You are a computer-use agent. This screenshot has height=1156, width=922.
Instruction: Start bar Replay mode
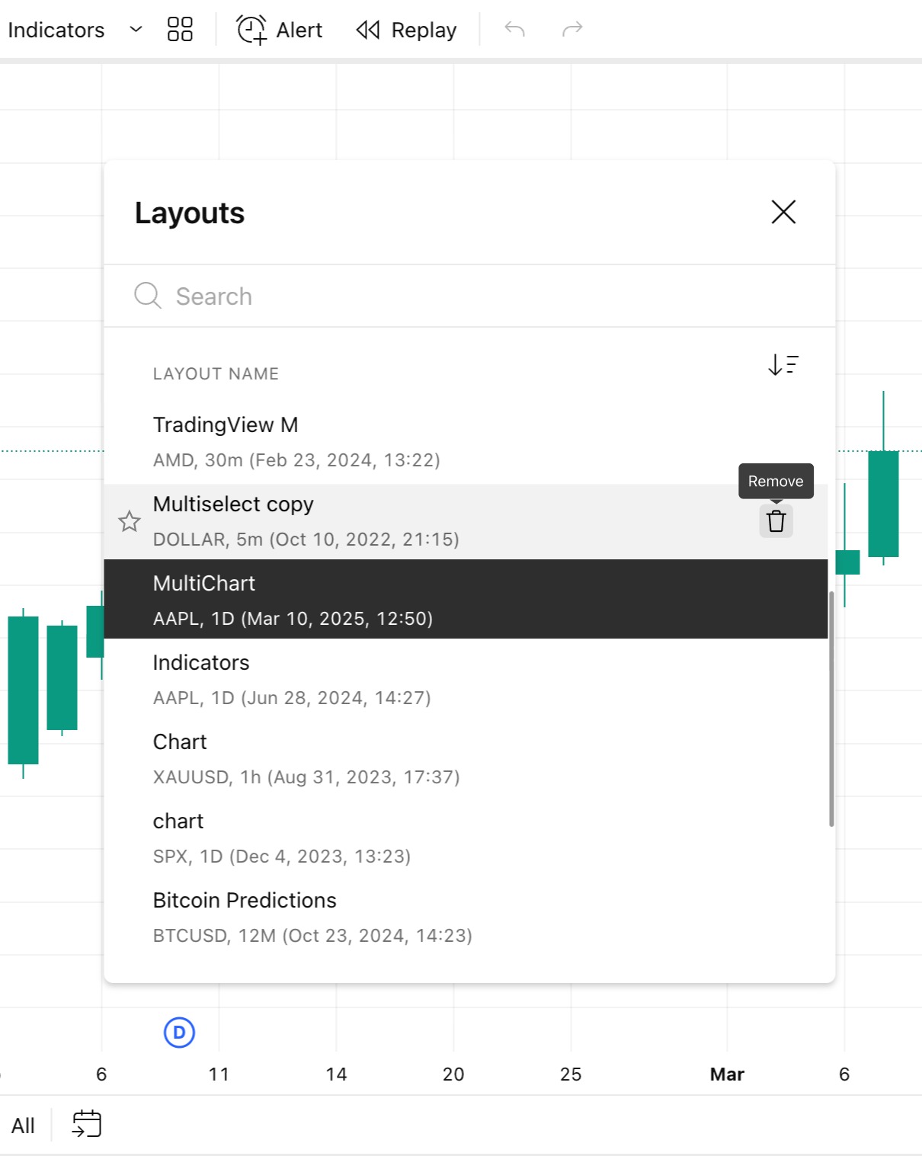(x=407, y=30)
